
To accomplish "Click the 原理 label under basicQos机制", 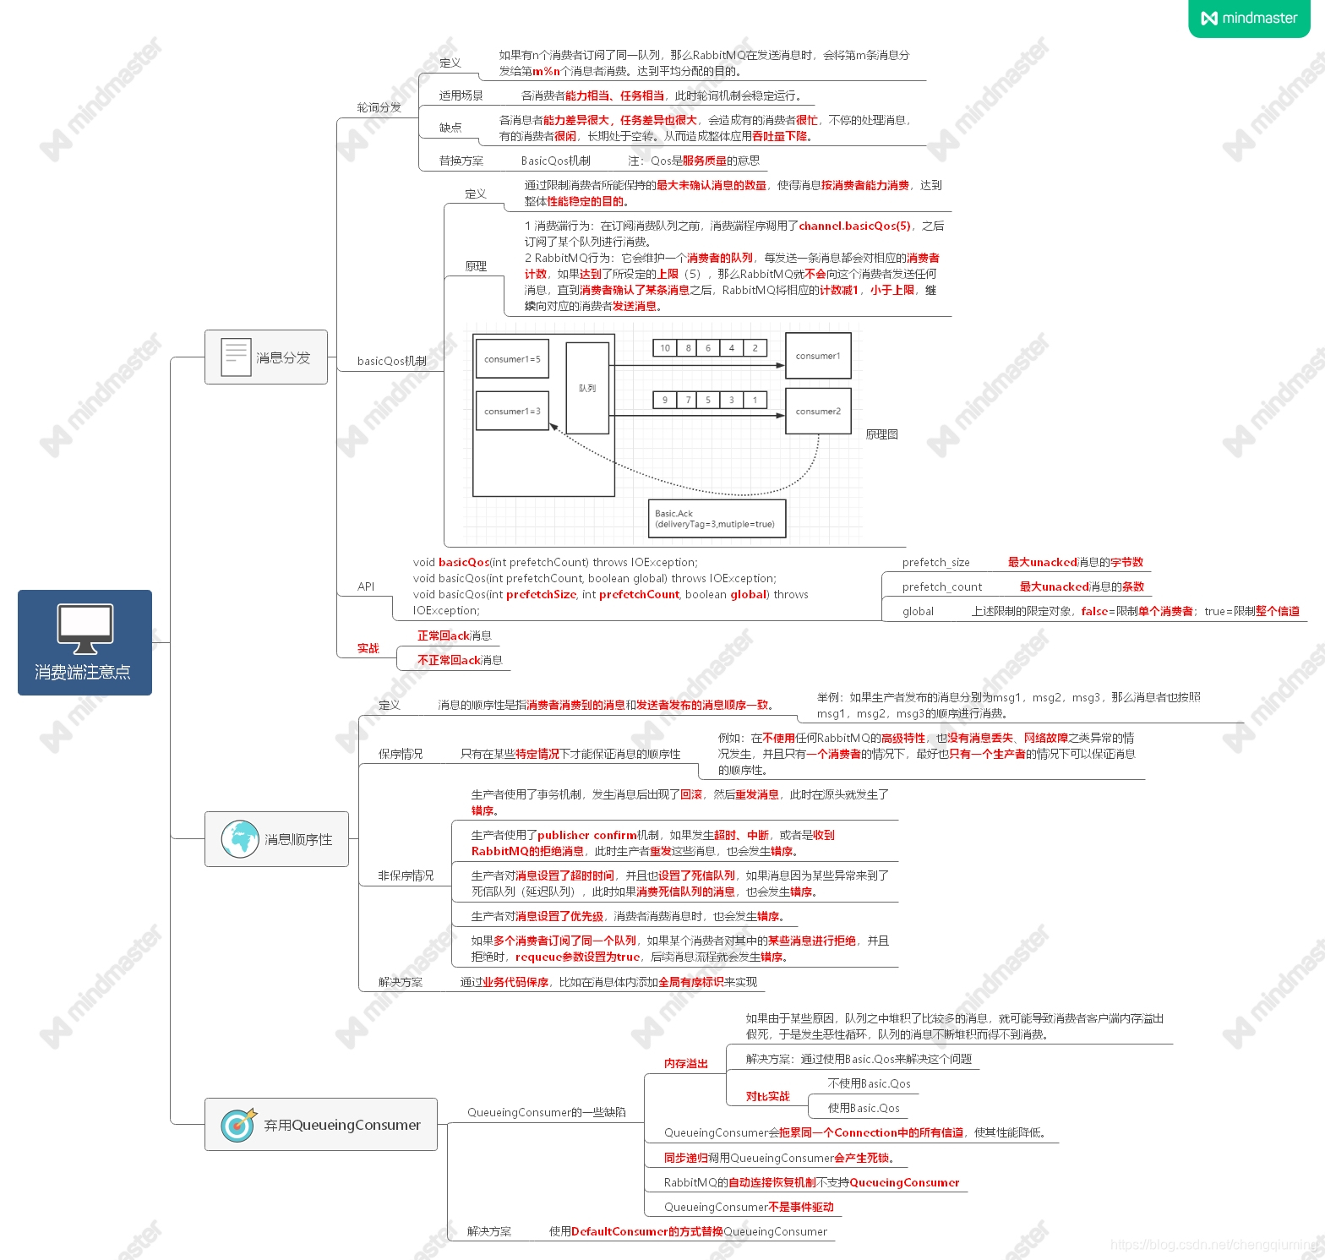I will pyautogui.click(x=476, y=266).
